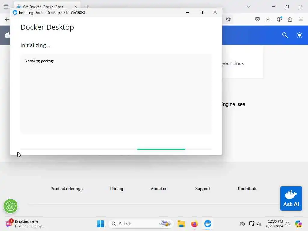Screen dimensions: 308x231
Task: Select Docker installer taskbar icon
Action: click(208, 224)
